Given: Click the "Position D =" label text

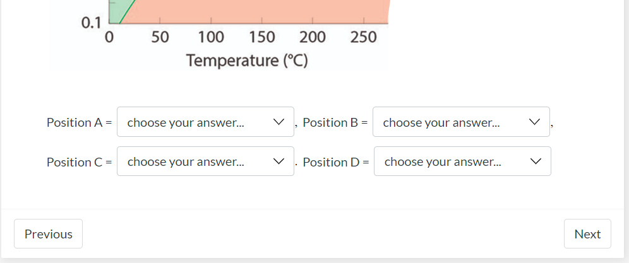Looking at the screenshot, I should [x=335, y=162].
